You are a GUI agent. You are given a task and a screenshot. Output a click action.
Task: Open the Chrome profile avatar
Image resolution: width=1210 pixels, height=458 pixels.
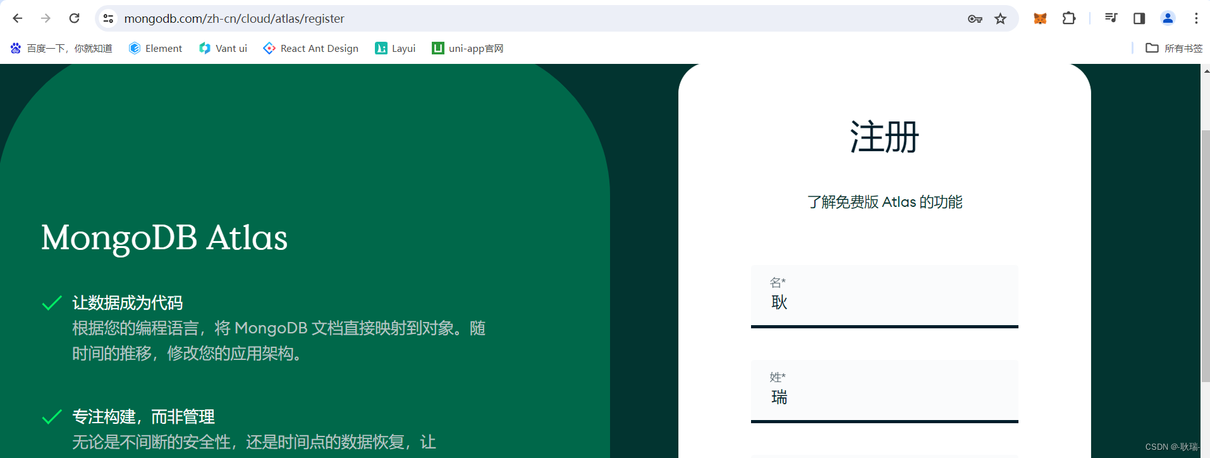pyautogui.click(x=1168, y=18)
